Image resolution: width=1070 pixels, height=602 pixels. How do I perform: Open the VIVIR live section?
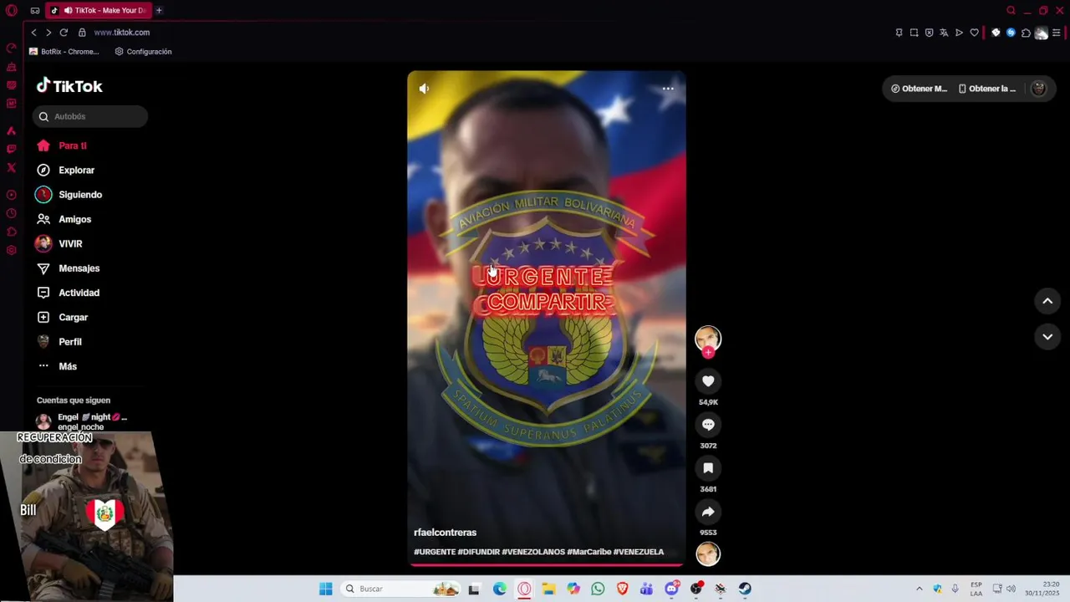click(59, 243)
